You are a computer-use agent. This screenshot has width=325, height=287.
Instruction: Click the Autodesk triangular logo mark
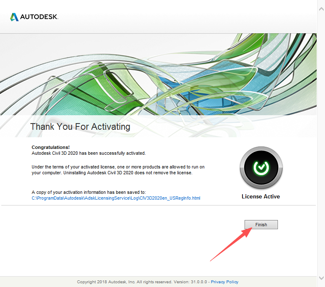15,17
